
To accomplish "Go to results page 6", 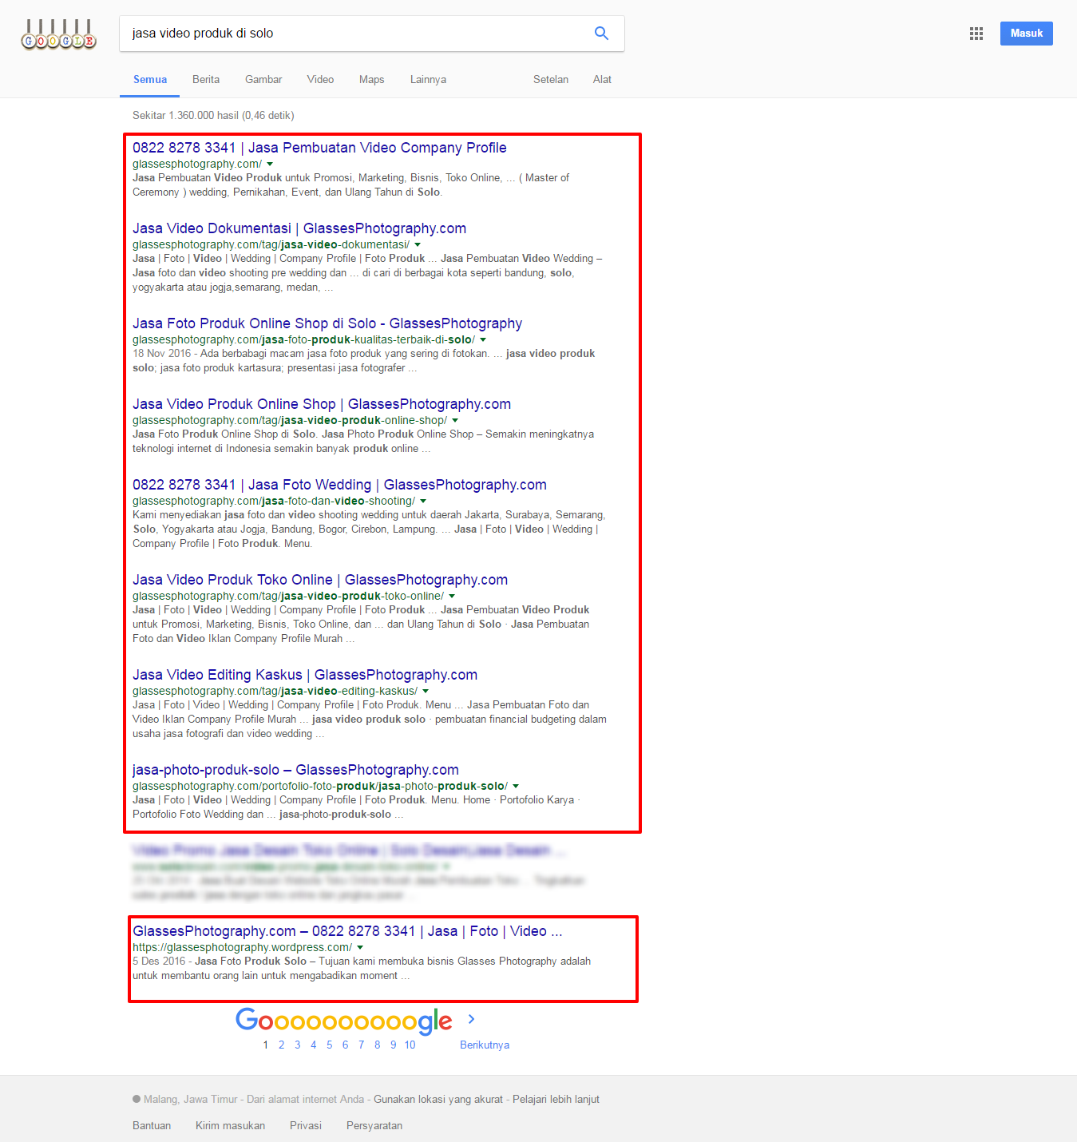I will click(x=345, y=1045).
